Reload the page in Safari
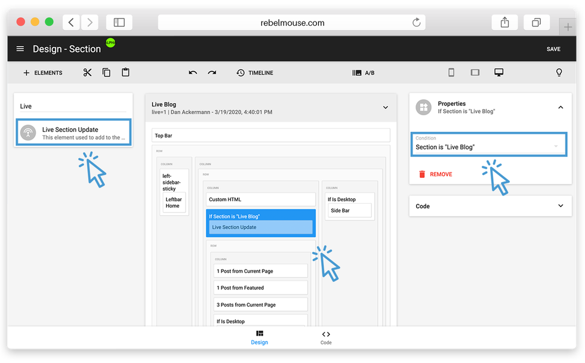This screenshot has width=585, height=363. pos(416,23)
